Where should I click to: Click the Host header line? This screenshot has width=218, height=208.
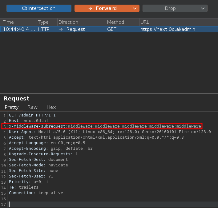[x=28, y=121]
